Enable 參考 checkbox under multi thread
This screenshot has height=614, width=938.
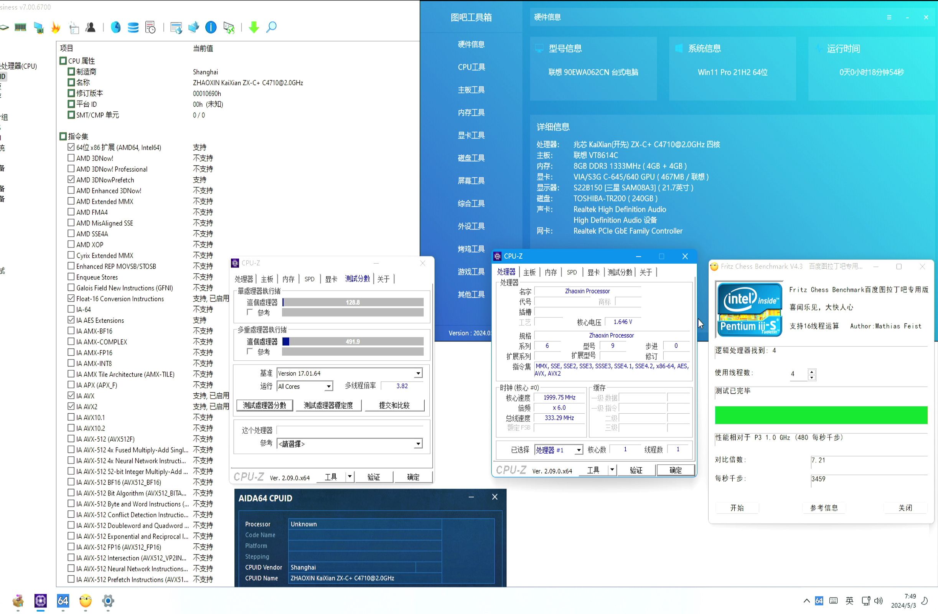pyautogui.click(x=249, y=352)
